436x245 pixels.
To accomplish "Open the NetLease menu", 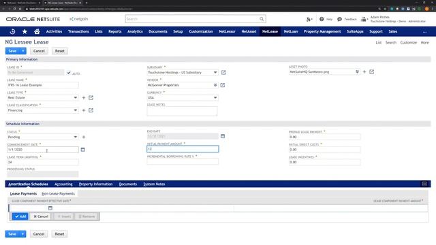I will (270, 31).
